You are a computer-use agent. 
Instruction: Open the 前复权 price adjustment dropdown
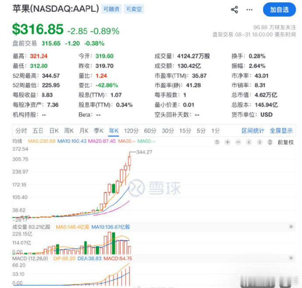tap(285, 142)
